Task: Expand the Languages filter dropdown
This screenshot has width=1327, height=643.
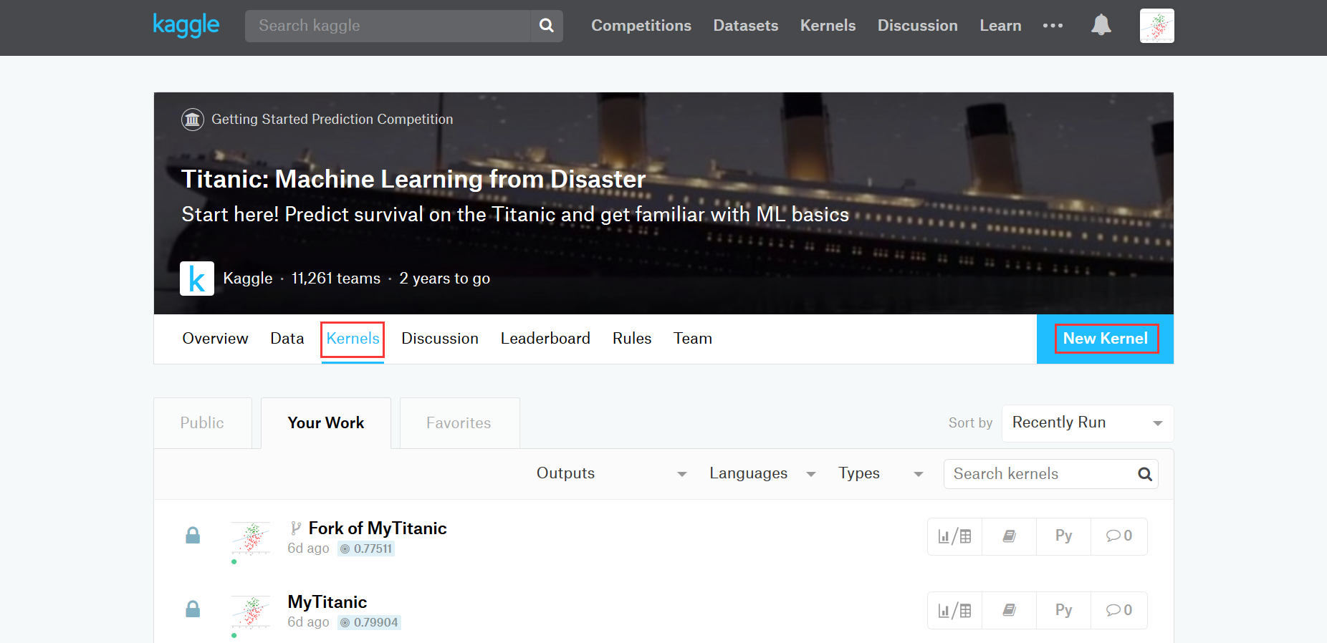Action: click(762, 474)
